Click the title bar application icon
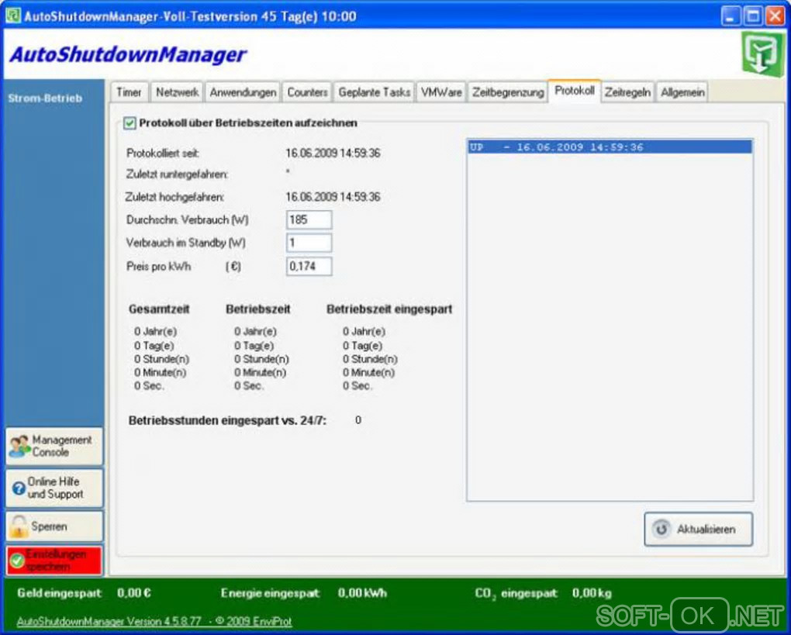Viewport: 791px width, 635px height. click(x=13, y=16)
